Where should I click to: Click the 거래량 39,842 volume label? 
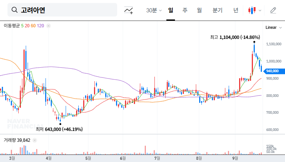tap(17, 140)
